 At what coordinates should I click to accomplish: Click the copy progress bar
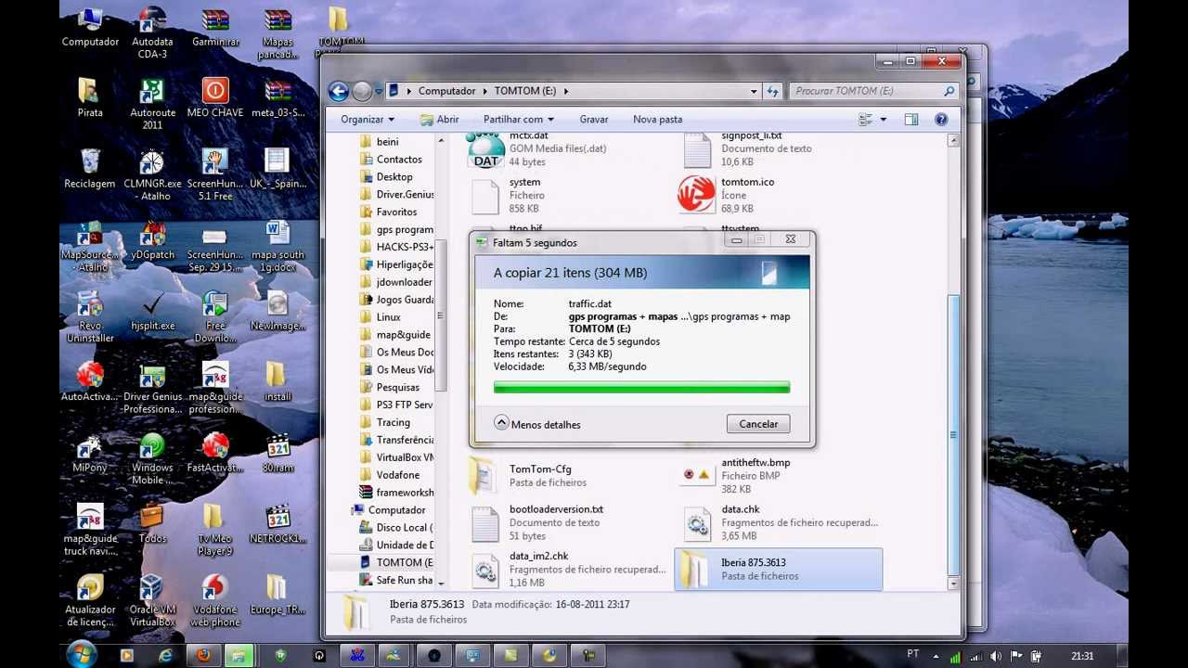pyautogui.click(x=641, y=387)
